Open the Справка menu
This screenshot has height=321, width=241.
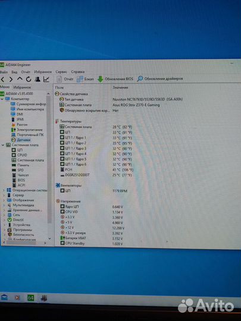78,72
